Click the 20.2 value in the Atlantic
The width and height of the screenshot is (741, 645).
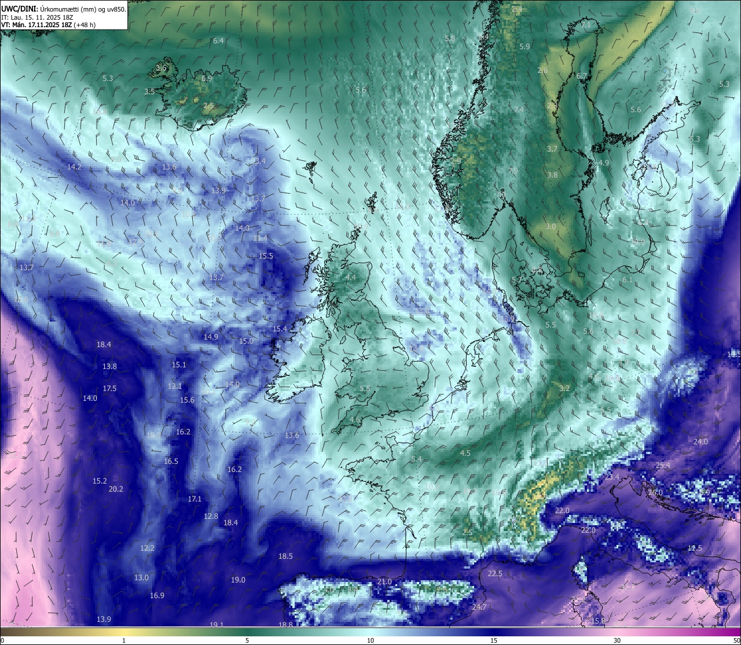(x=116, y=489)
